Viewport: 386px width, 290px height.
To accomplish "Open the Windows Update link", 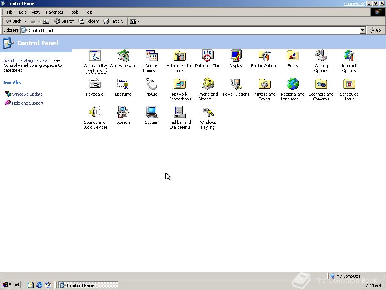I will (x=24, y=94).
